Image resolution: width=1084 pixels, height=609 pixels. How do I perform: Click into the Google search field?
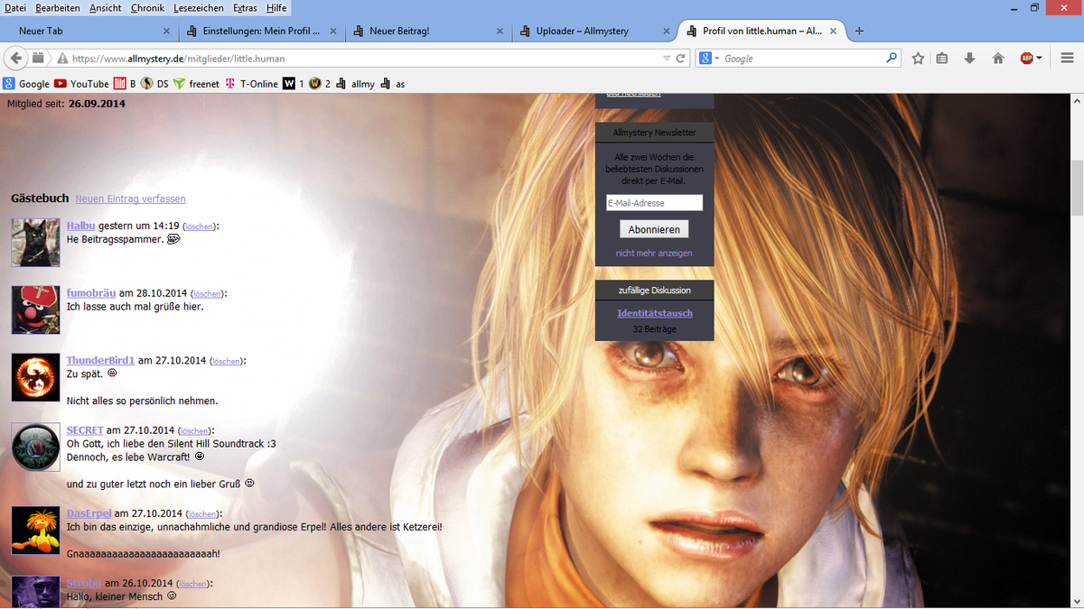tap(802, 59)
